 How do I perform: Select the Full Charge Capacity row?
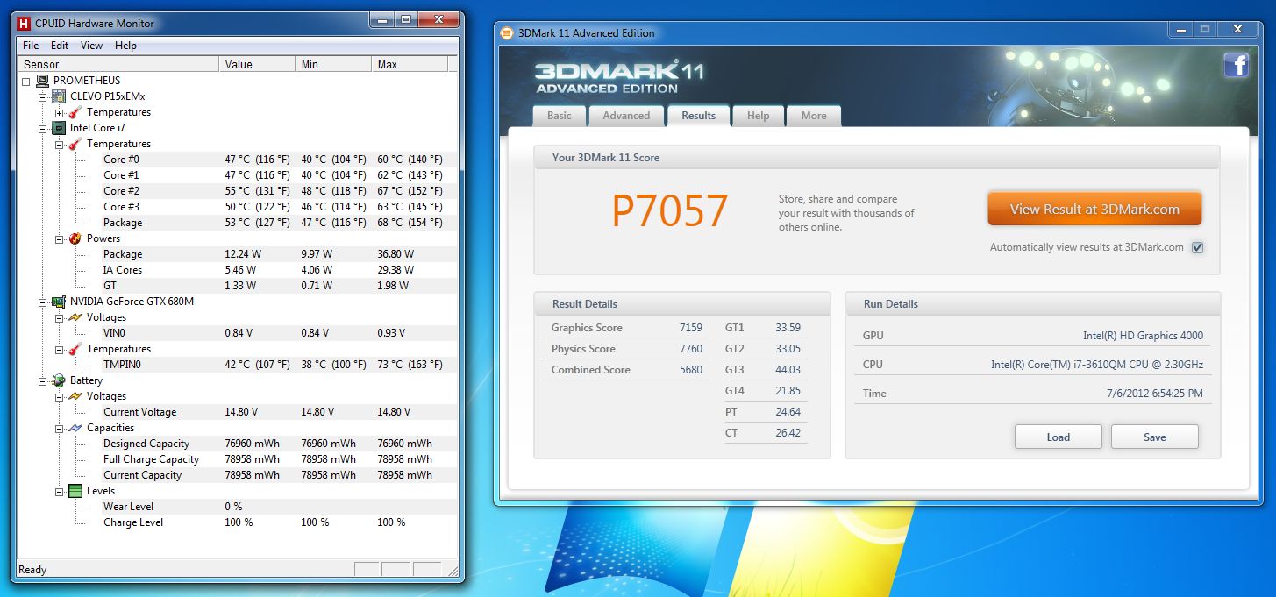tap(238, 459)
